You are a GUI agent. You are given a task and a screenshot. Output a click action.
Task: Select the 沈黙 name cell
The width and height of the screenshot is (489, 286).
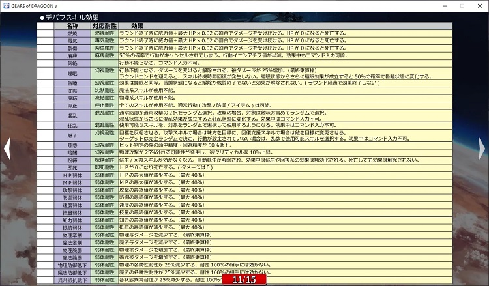click(x=72, y=91)
